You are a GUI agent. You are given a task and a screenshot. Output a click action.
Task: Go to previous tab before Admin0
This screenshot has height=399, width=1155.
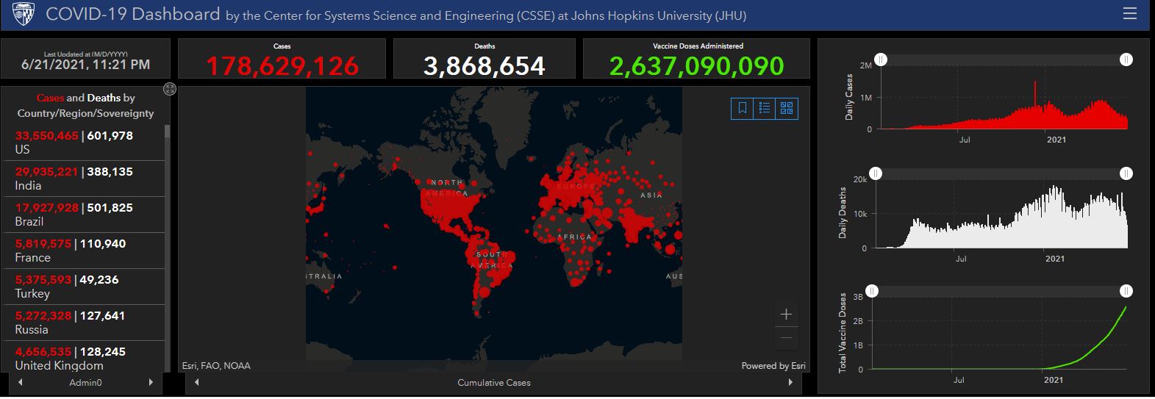click(x=20, y=382)
